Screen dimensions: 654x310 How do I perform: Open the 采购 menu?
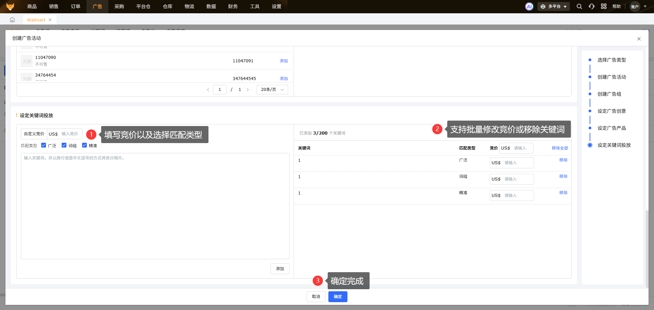pyautogui.click(x=119, y=6)
